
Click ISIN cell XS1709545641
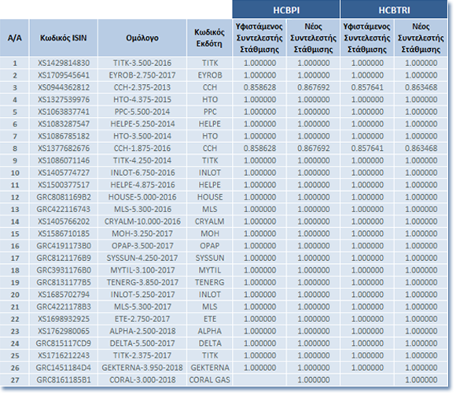pyautogui.click(x=64, y=75)
